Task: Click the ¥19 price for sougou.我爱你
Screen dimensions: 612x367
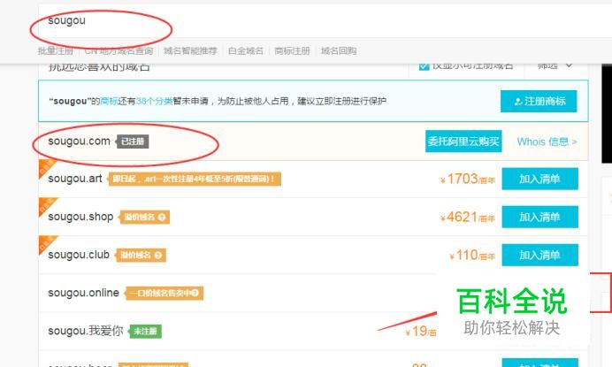Action: point(421,332)
